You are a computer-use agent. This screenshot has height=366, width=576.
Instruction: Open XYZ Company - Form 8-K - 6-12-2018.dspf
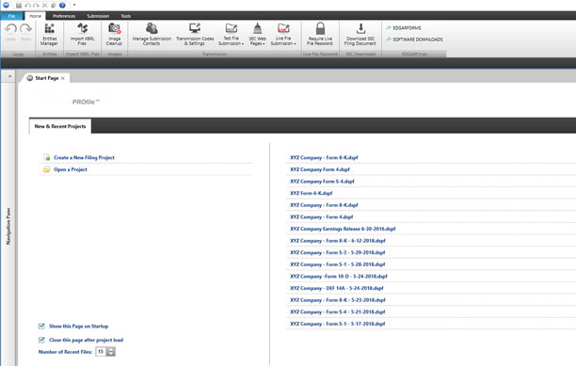pos(338,241)
